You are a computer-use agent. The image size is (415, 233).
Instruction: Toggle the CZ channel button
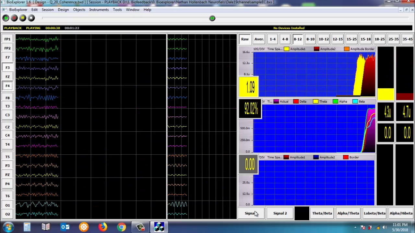7,127
